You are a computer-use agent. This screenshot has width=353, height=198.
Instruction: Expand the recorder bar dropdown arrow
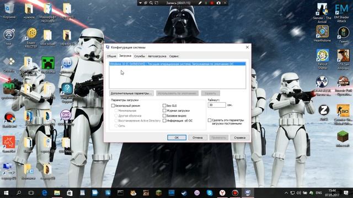[x=140, y=3]
